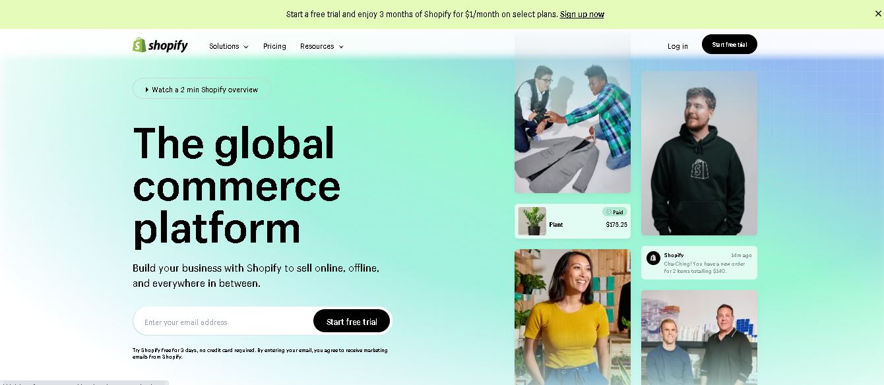Open Watch a 2 min Shopify overview
This screenshot has height=385, width=884.
click(x=202, y=89)
